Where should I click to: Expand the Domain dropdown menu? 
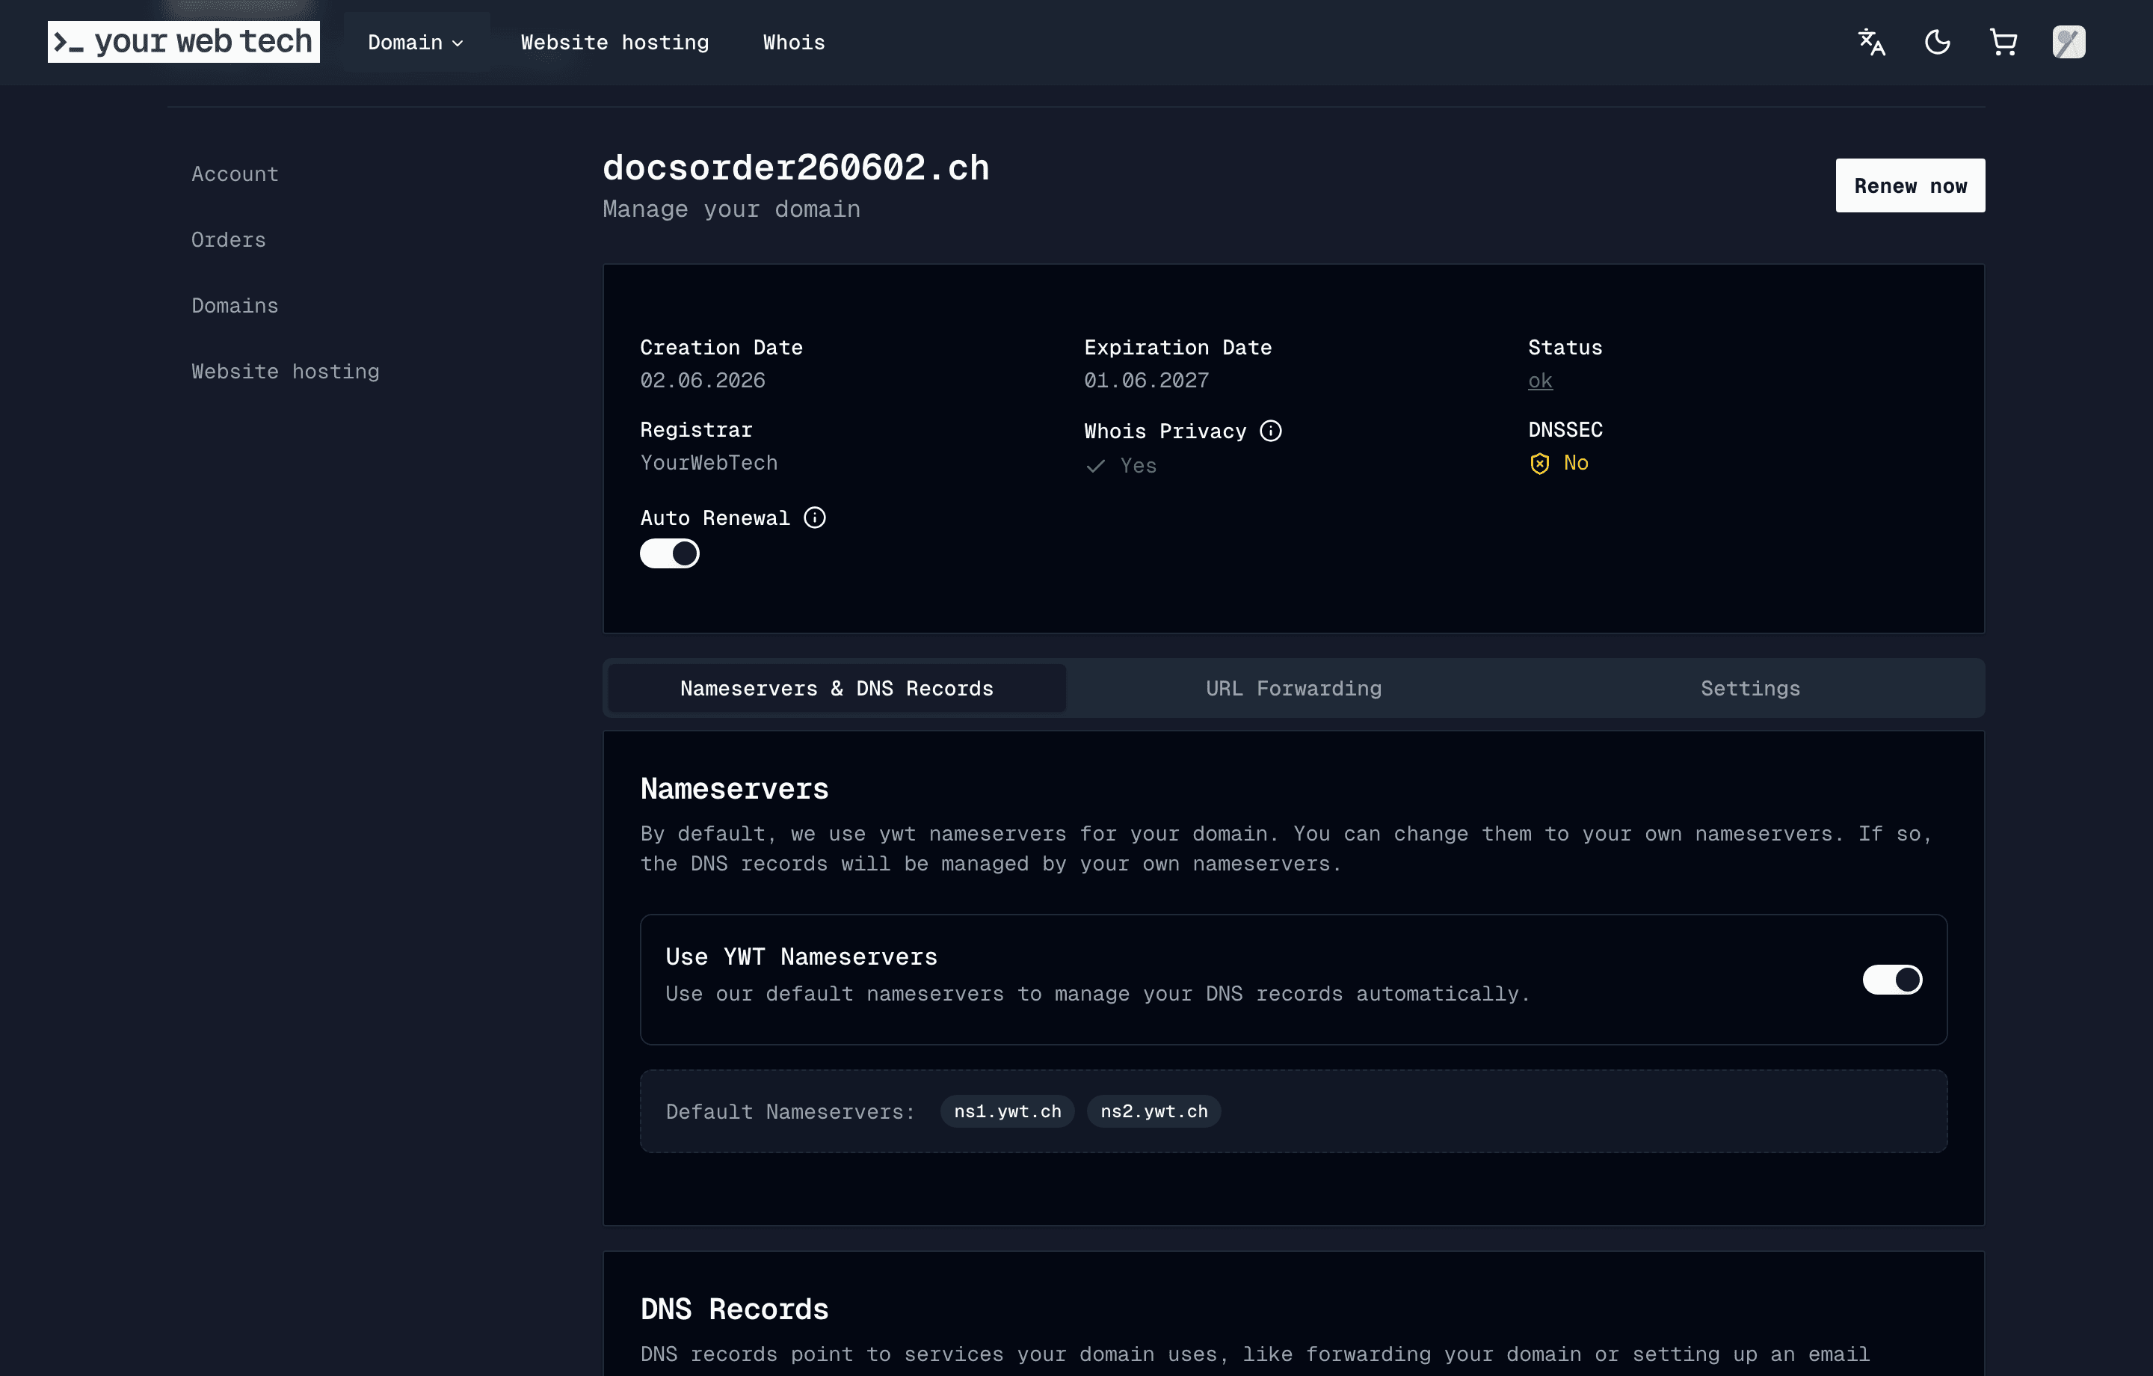click(x=416, y=42)
